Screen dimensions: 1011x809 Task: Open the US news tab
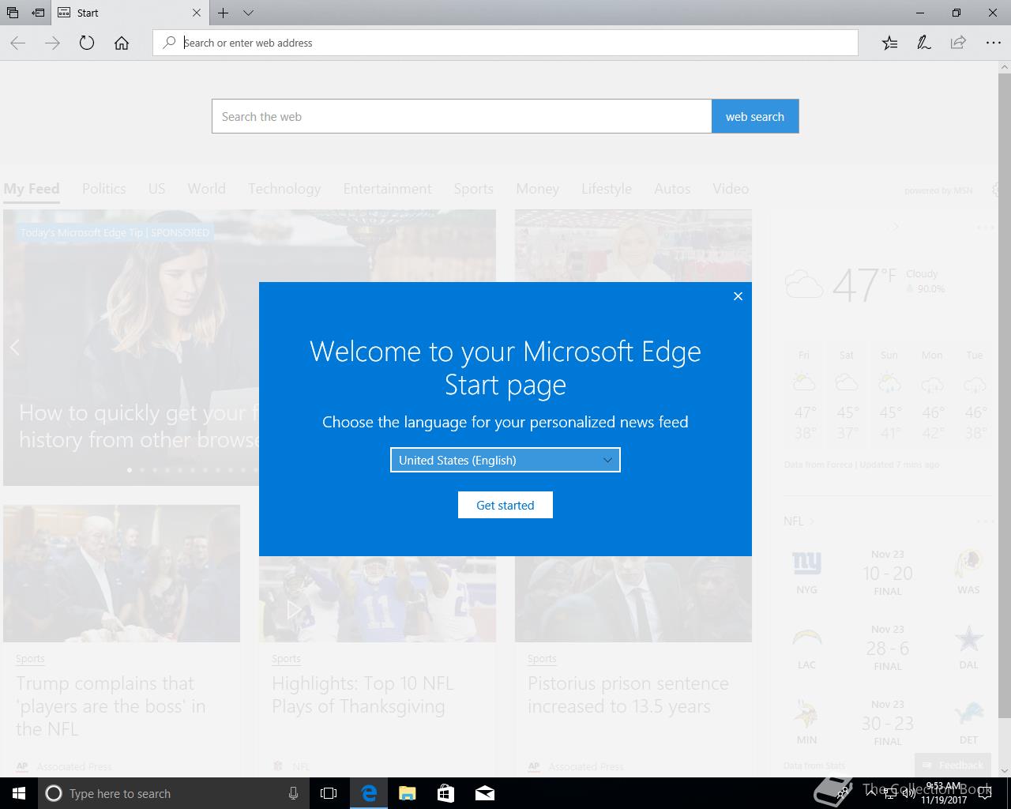click(x=156, y=189)
